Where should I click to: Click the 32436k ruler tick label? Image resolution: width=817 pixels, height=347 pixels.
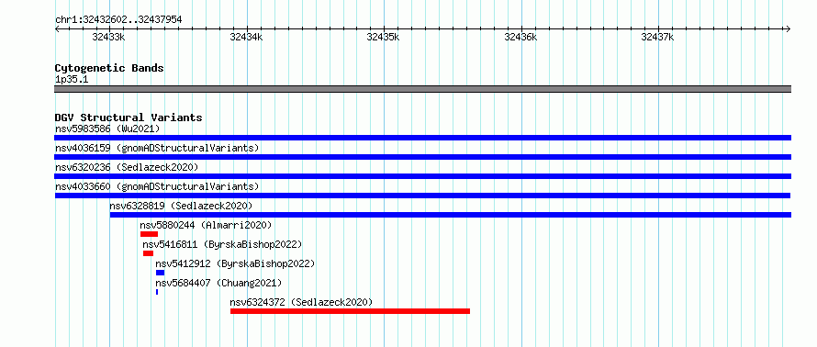(x=520, y=37)
